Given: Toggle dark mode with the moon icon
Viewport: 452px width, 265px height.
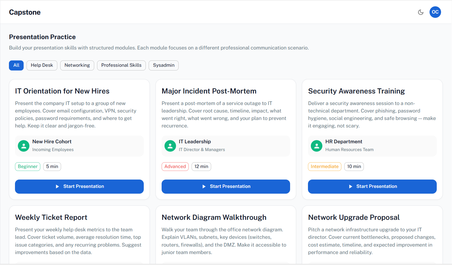Looking at the screenshot, I should click(x=421, y=12).
